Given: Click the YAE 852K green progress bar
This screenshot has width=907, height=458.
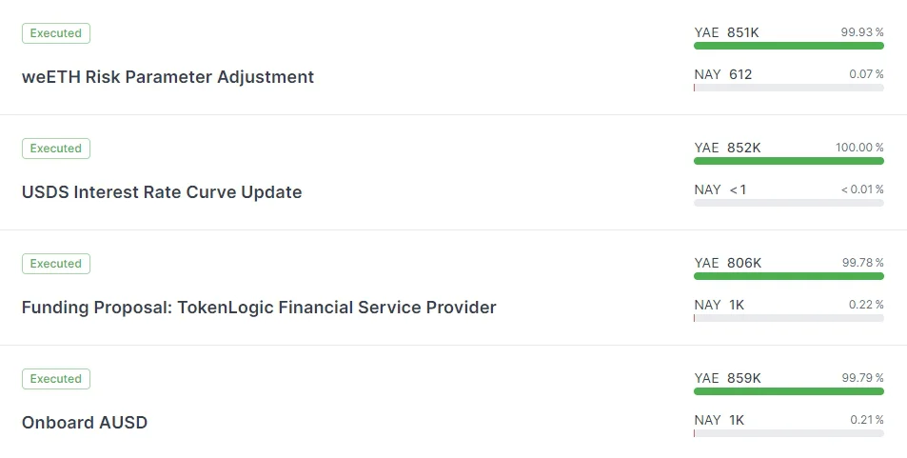Looking at the screenshot, I should (788, 161).
